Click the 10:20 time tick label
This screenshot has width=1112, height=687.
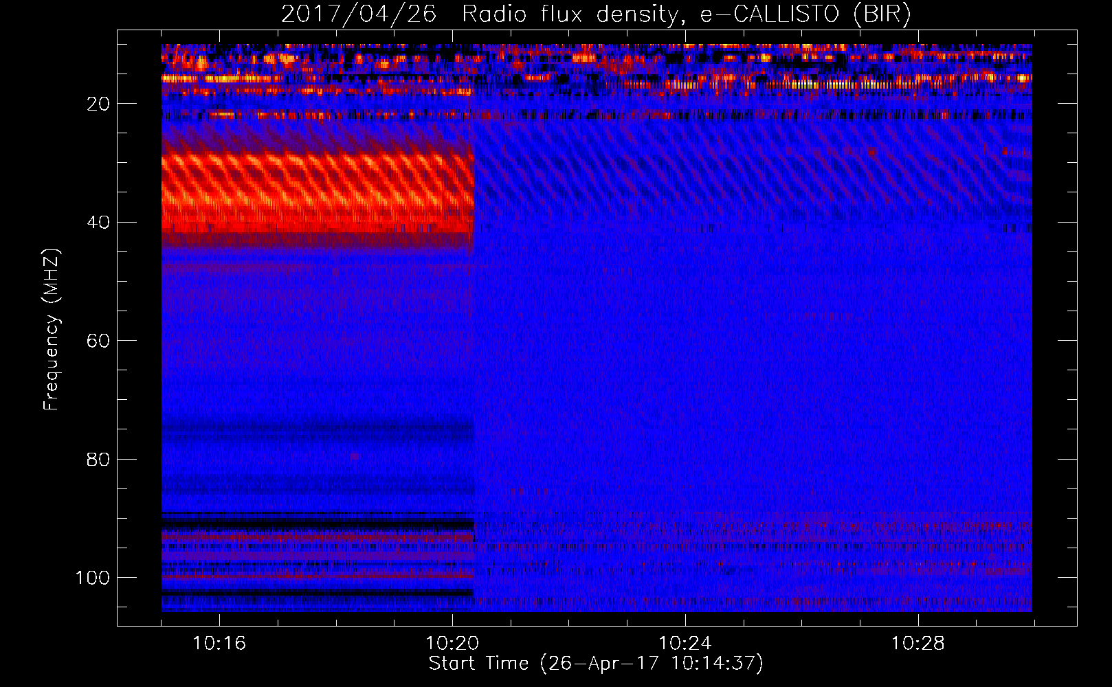(452, 644)
